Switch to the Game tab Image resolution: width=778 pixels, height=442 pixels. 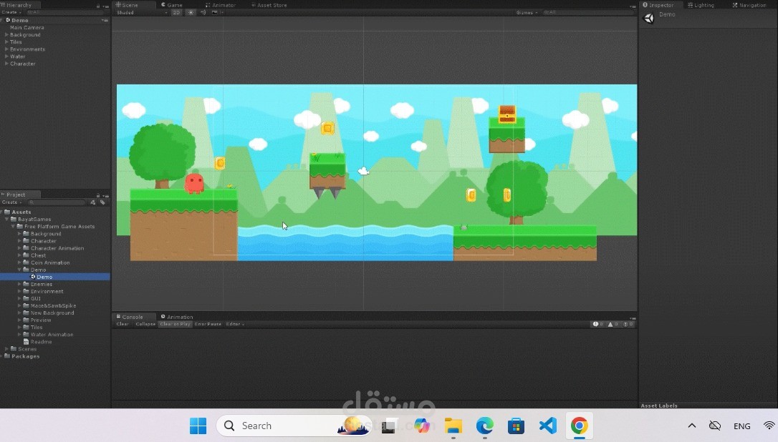click(x=172, y=5)
